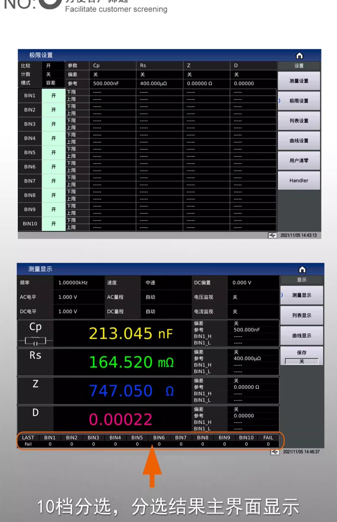Click the Handler button
Screen dimensions: 337x522
click(299, 181)
